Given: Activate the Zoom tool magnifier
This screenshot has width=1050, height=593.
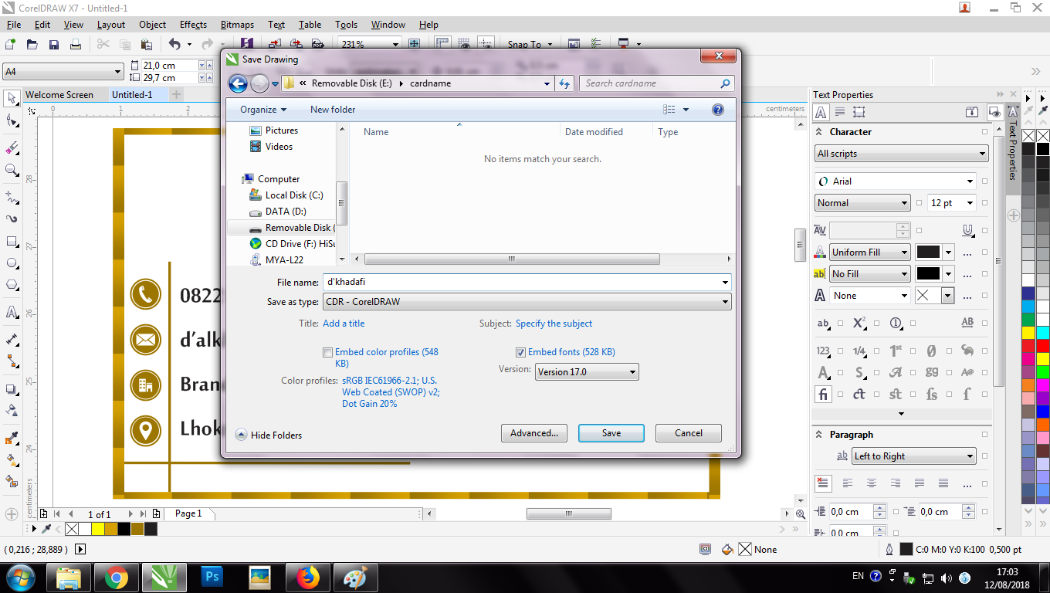Looking at the screenshot, I should (12, 170).
